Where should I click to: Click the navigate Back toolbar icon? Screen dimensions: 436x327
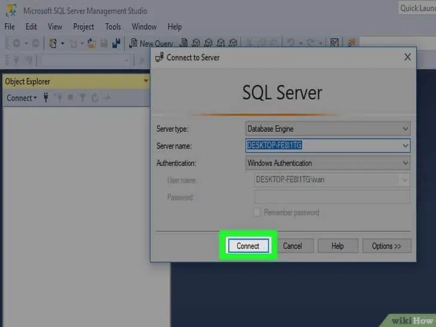pos(16,43)
